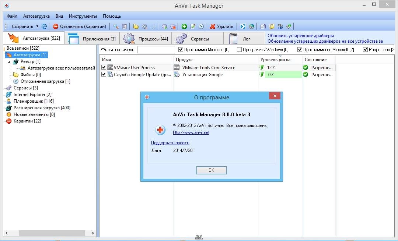
Task: Switch to the Процессы [44] tab
Action: pos(146,39)
